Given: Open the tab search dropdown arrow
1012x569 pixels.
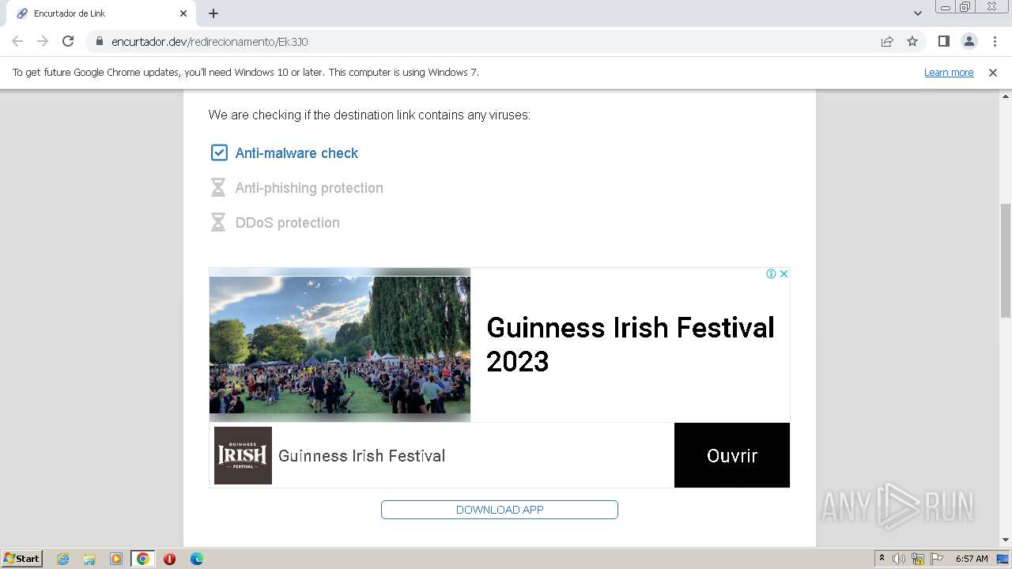Looking at the screenshot, I should click(917, 13).
